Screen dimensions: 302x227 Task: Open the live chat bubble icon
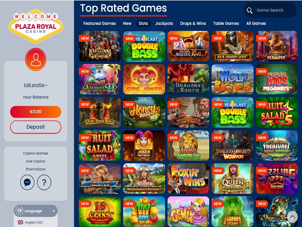[x=27, y=182]
